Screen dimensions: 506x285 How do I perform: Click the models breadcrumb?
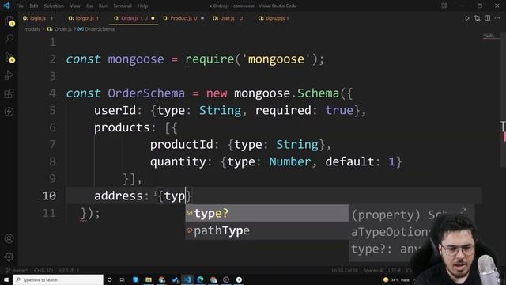32,29
